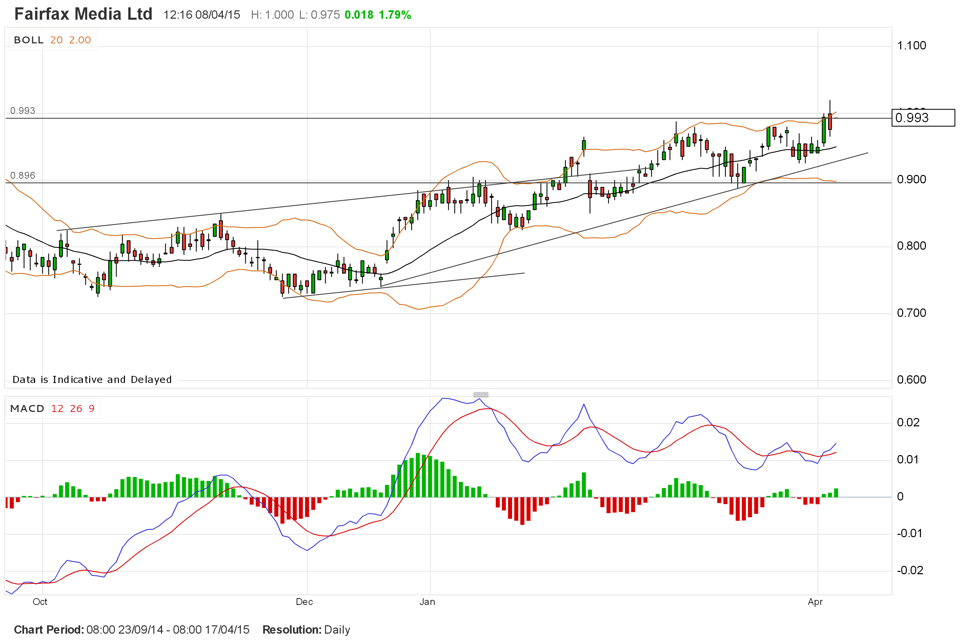Click the Dec date axis label

coord(304,602)
